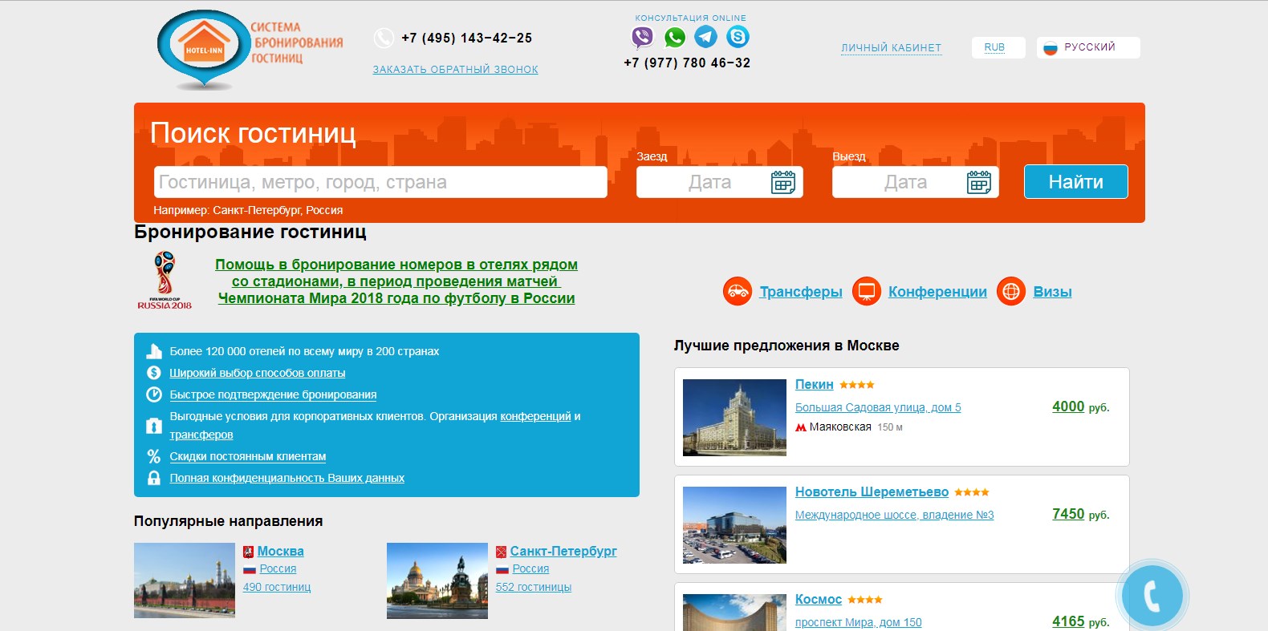Open Большая Садовая улица, дом 5 address
The image size is (1268, 631).
point(878,407)
